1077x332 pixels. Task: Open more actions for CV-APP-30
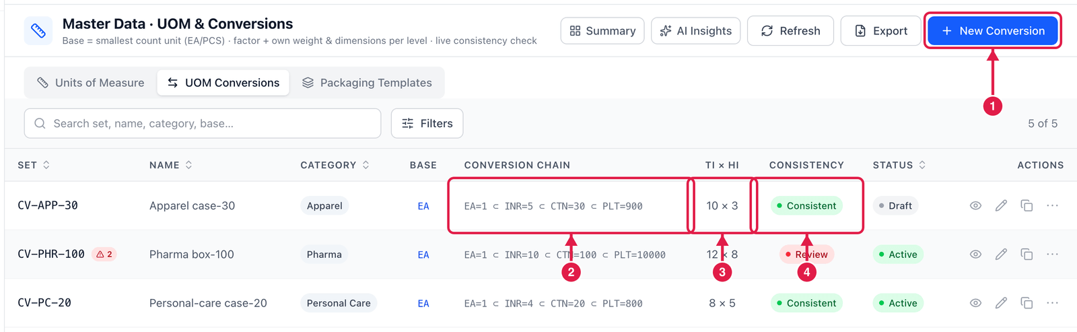coord(1052,205)
